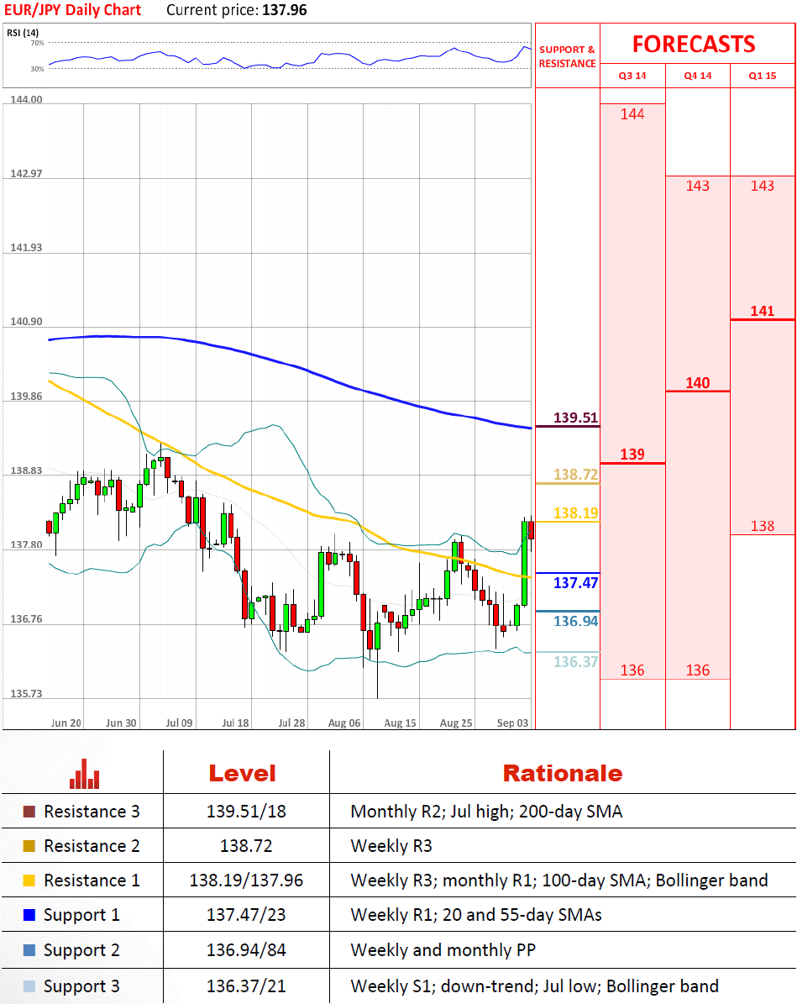Click the Rationale table column header
This screenshot has width=797, height=1004.
pos(563,774)
